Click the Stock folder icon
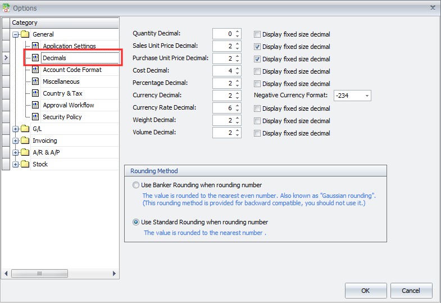The width and height of the screenshot is (441, 303). coord(25,164)
